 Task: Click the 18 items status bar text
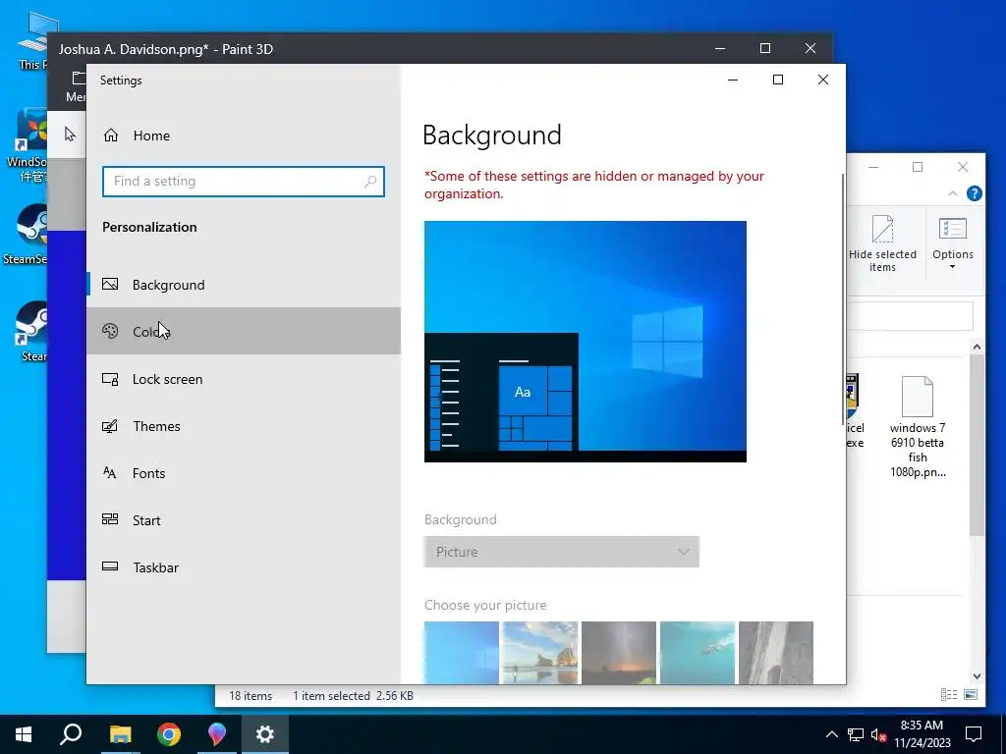pyautogui.click(x=251, y=696)
